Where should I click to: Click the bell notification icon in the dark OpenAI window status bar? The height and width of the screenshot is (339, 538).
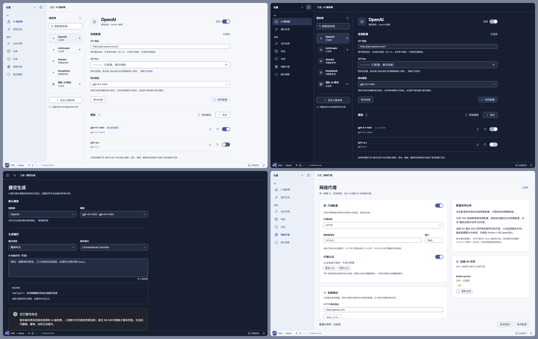point(531,165)
